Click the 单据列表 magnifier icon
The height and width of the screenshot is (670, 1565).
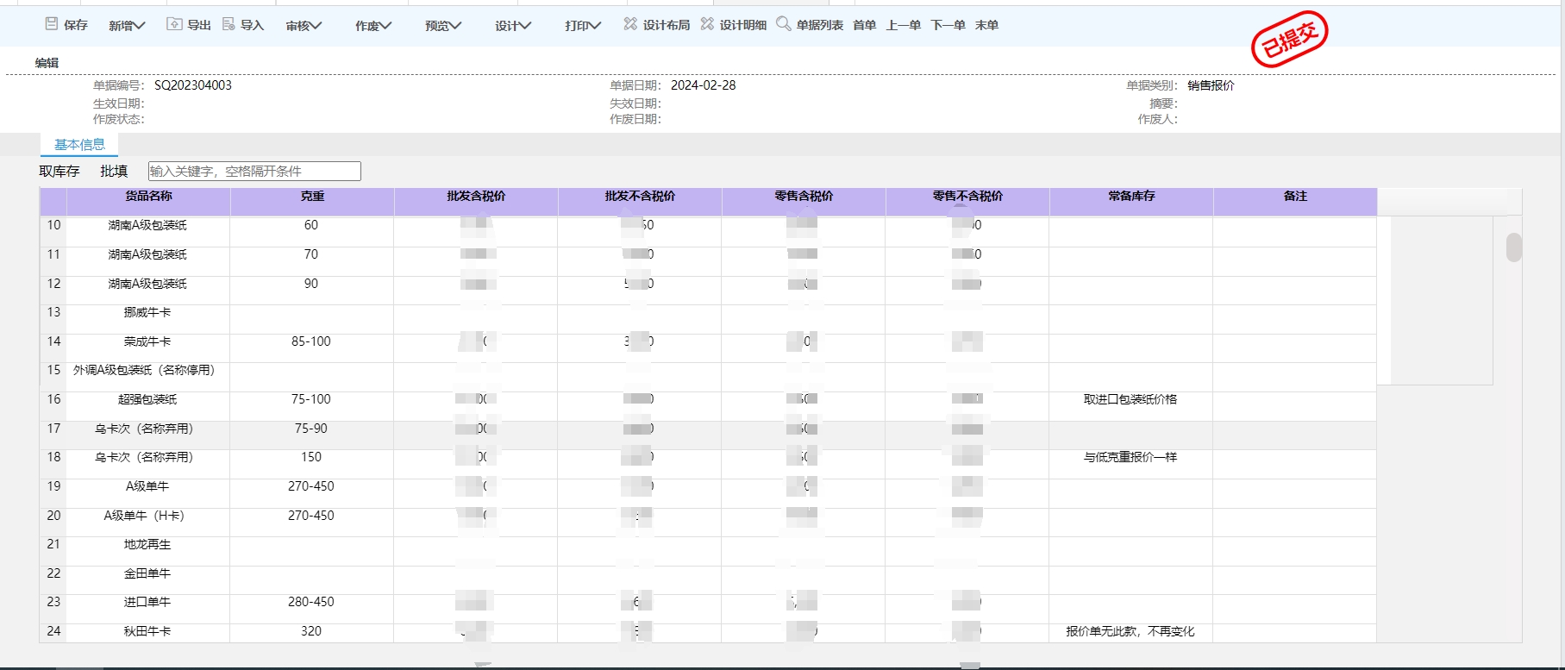783,24
